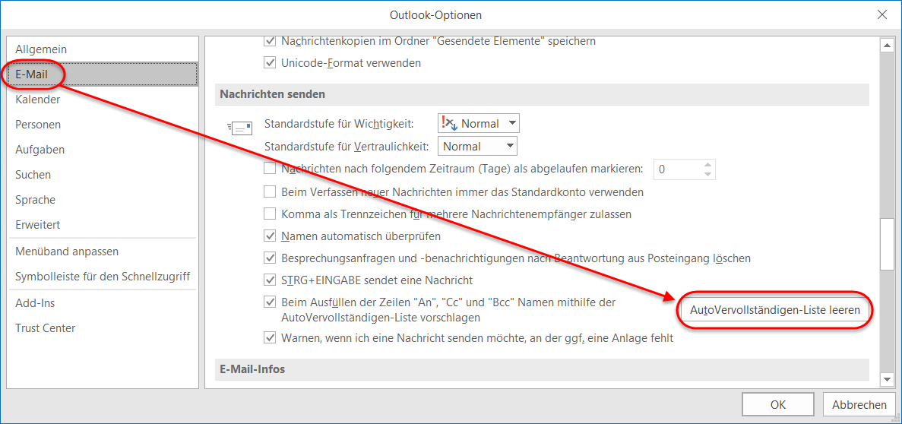Click the envelope icon under Nachrichten senden
902x424 pixels.
point(239,128)
